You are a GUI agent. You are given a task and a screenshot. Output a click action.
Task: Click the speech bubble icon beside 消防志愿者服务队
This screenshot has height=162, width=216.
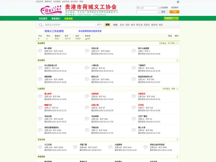tap(40, 130)
